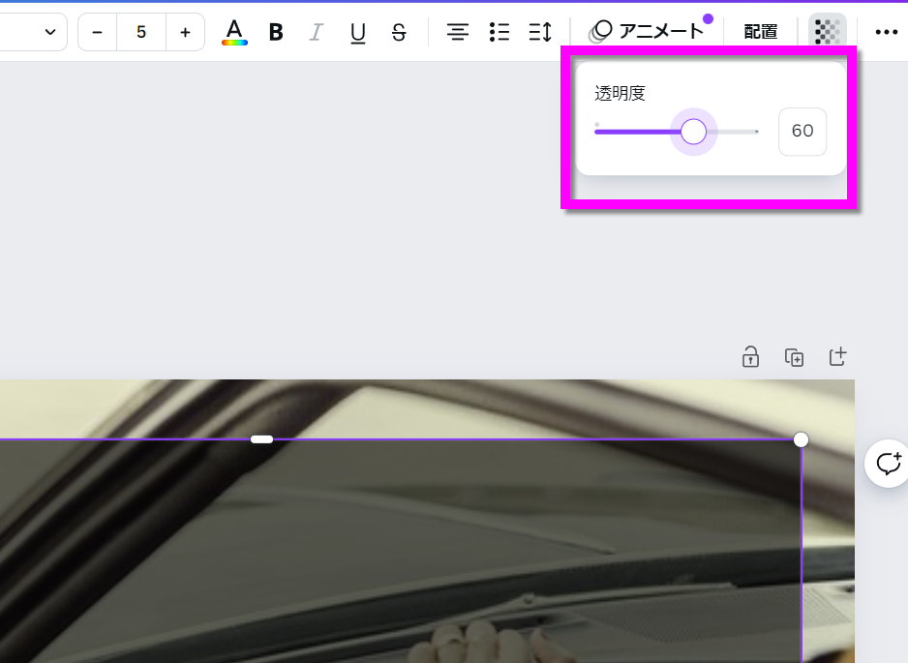Increase font size with the plus button
908x663 pixels.
185,32
